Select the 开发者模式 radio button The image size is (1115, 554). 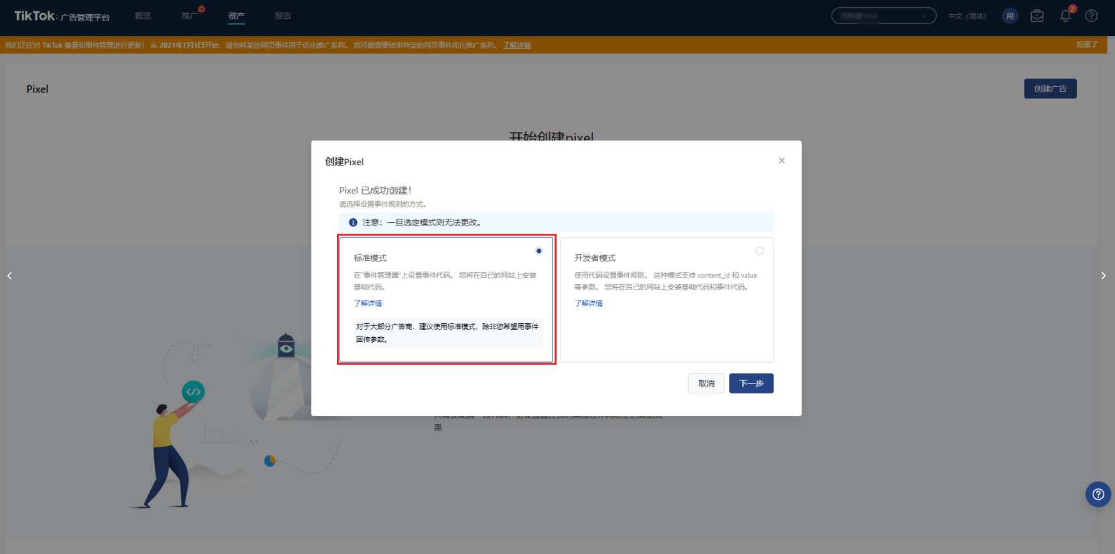(x=759, y=251)
